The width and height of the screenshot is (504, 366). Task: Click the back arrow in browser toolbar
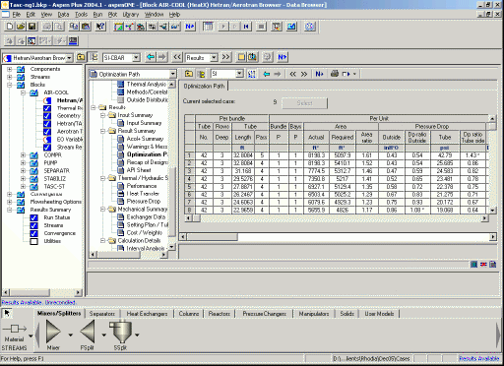pyautogui.click(x=151, y=57)
